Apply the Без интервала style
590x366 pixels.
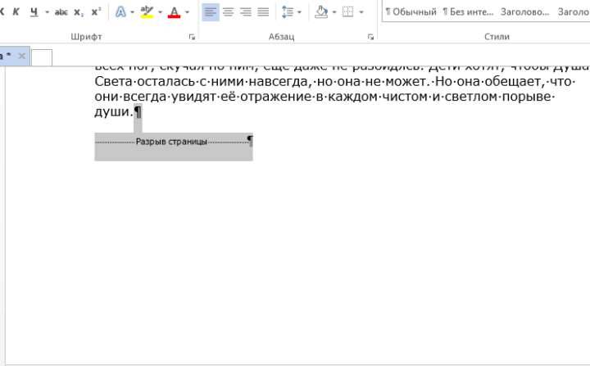click(467, 12)
